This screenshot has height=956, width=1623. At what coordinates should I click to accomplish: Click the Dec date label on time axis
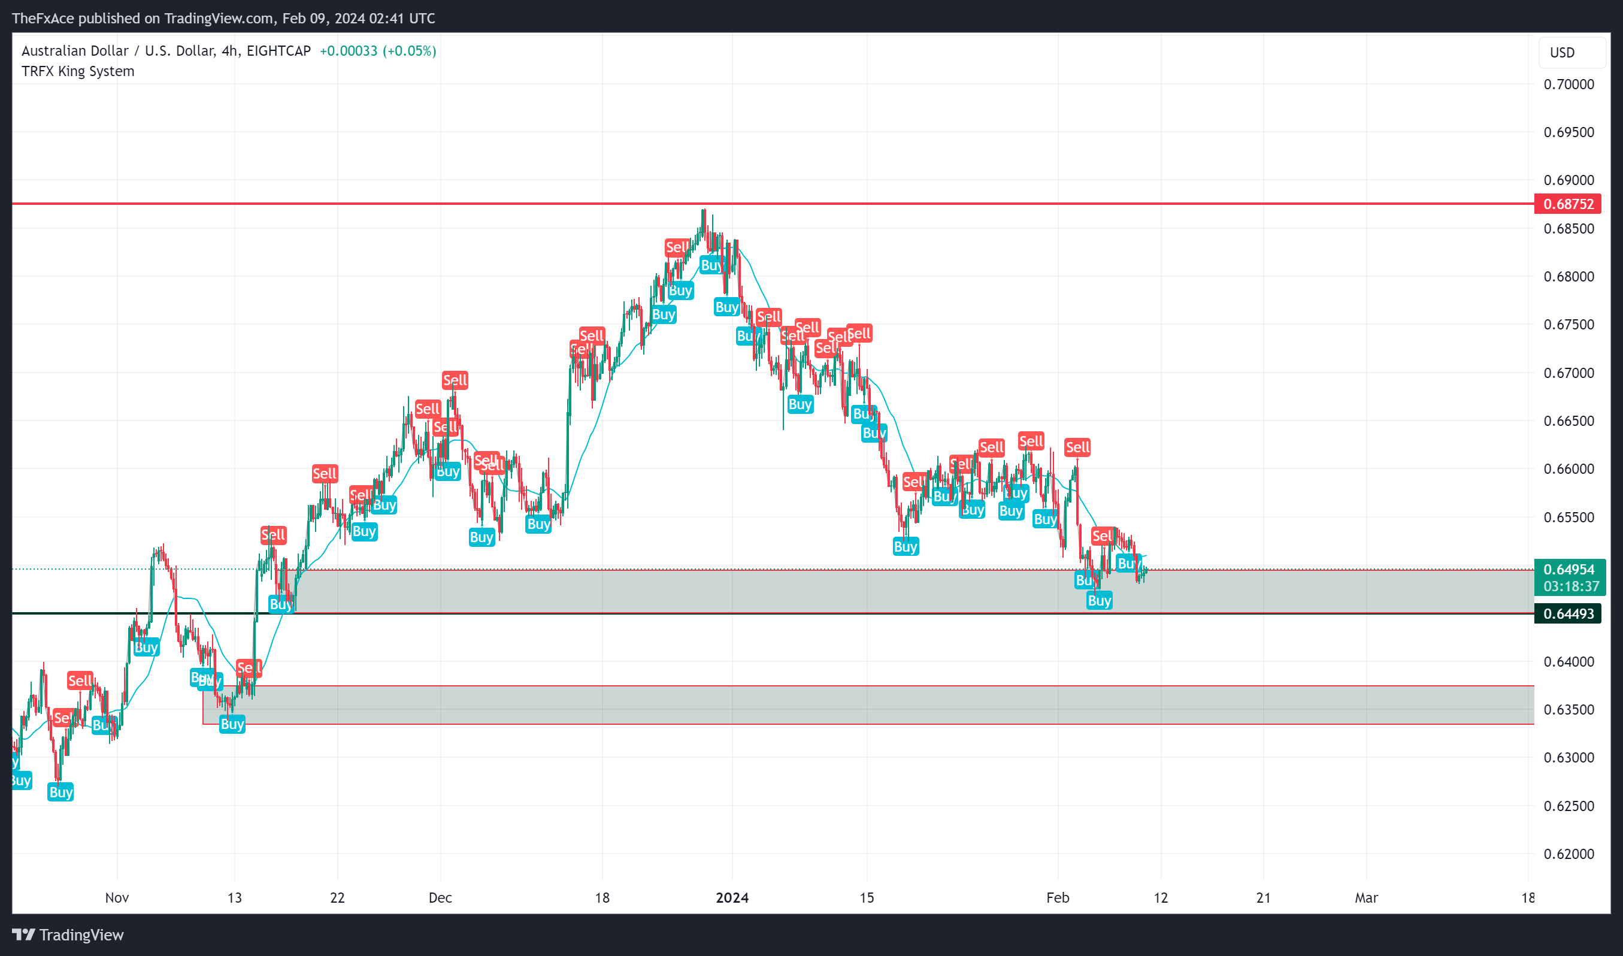(x=441, y=897)
